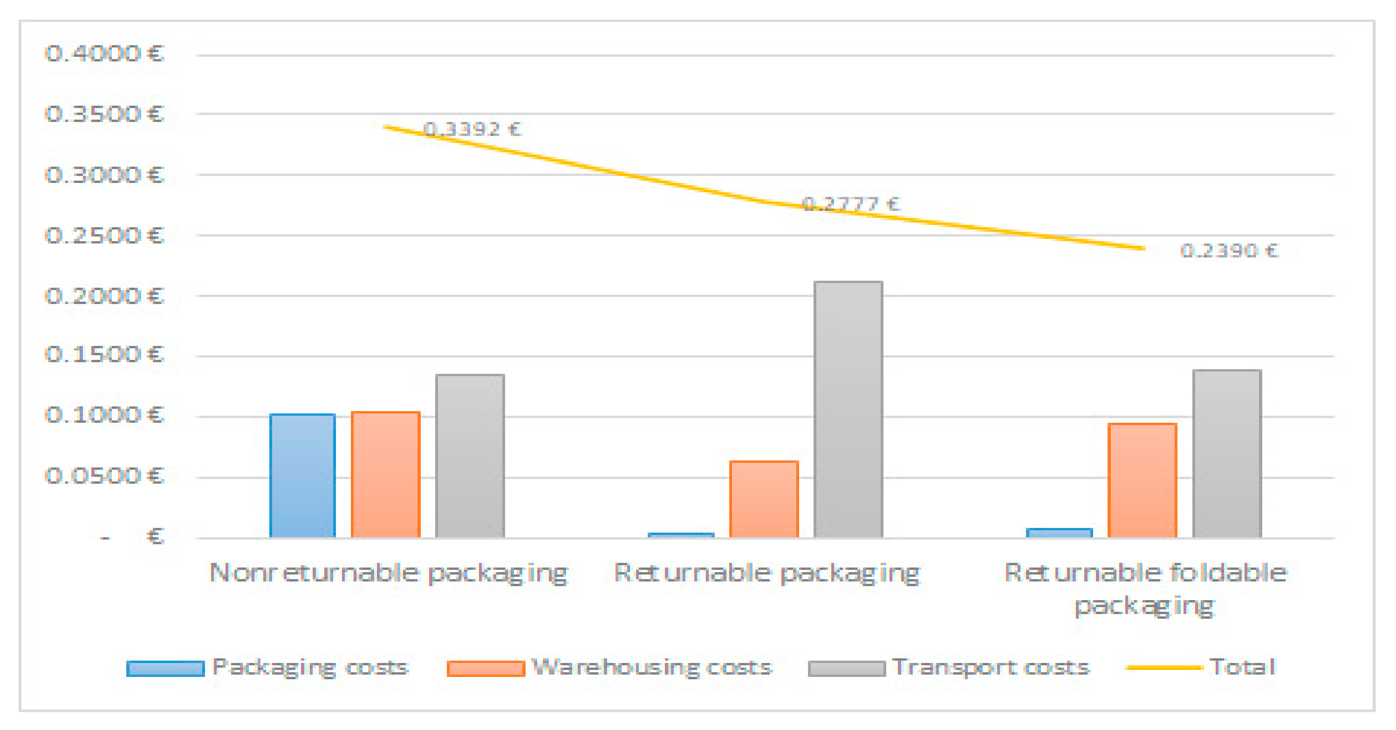The image size is (1396, 730).
Task: Click the 0.2777 € data label
Action: 850,203
